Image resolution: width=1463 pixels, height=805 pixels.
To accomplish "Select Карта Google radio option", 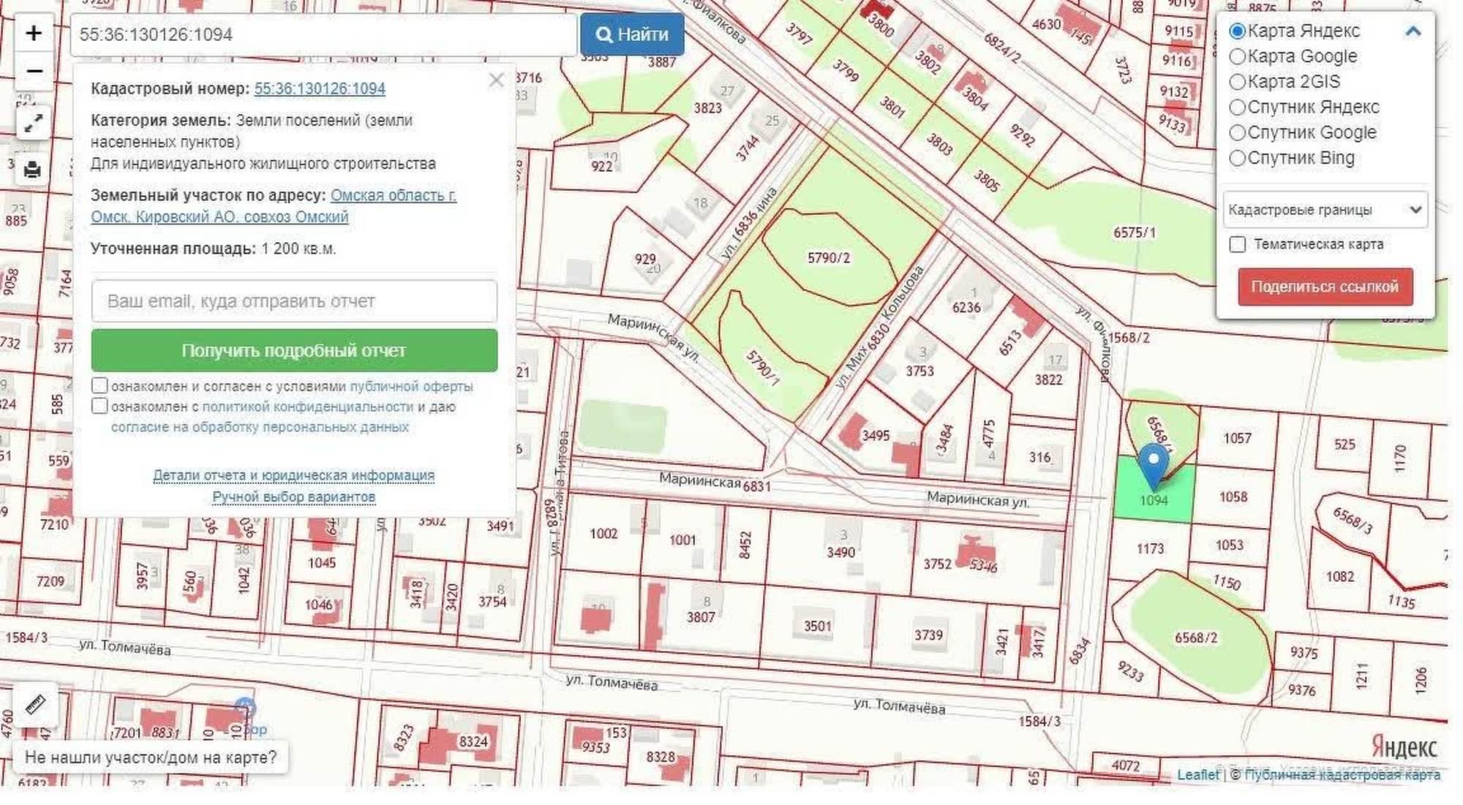I will pyautogui.click(x=1237, y=56).
